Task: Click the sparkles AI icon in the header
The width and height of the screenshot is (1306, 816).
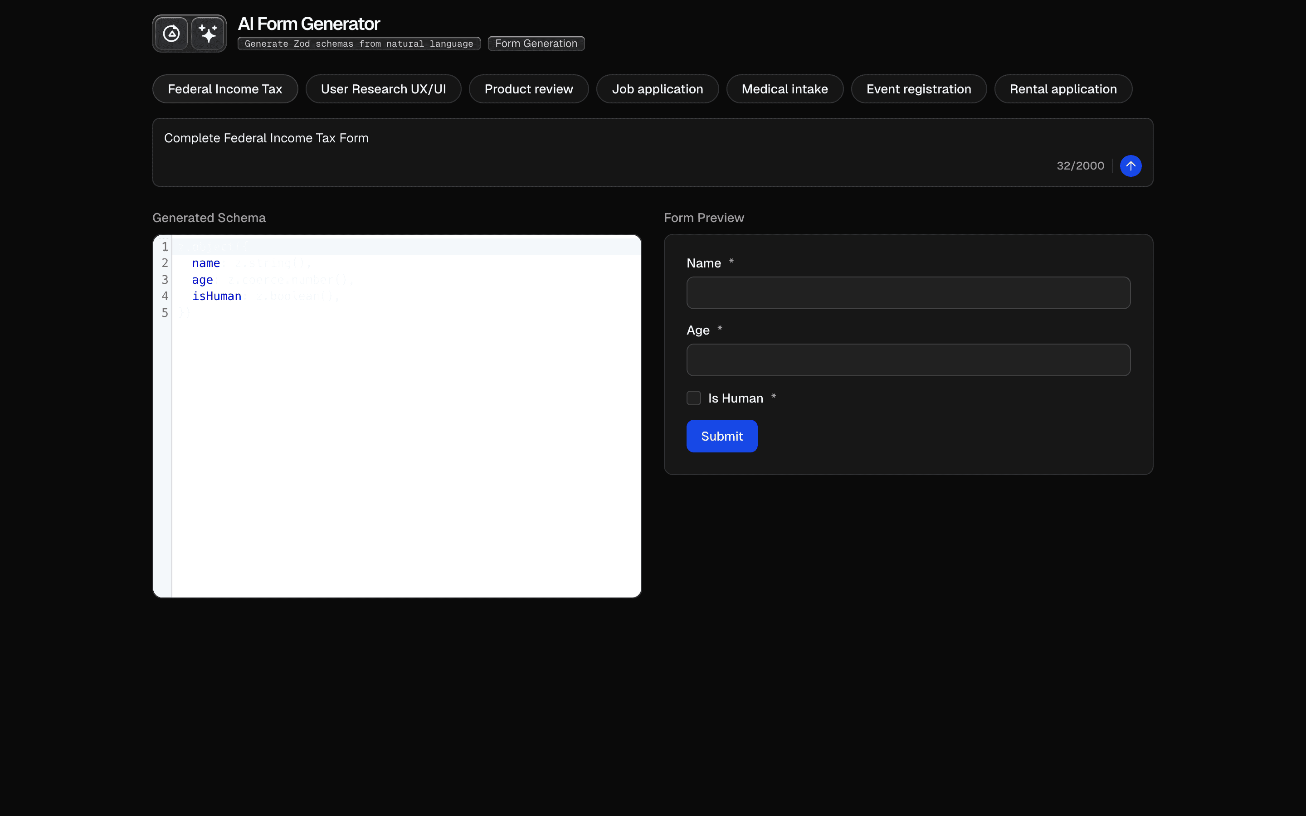Action: click(x=208, y=33)
